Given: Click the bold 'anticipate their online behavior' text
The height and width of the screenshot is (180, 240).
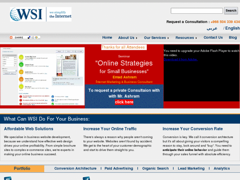Looking at the screenshot, I should [185, 150].
